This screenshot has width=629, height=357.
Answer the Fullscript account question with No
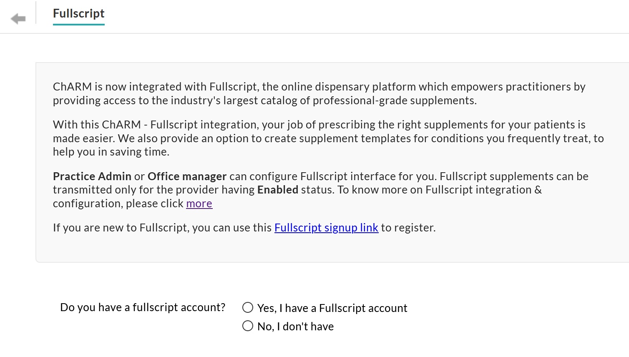click(248, 326)
